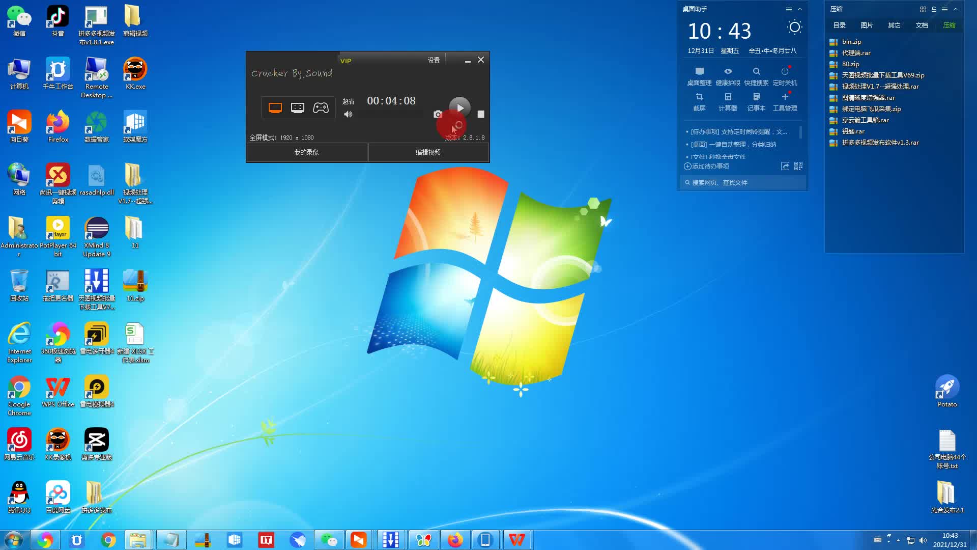Select full-screen recording mode icon in KK recorder
Viewport: 977px width, 550px height.
click(x=275, y=108)
